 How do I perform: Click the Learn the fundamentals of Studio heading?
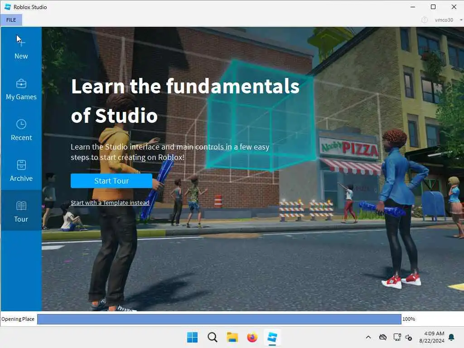185,101
